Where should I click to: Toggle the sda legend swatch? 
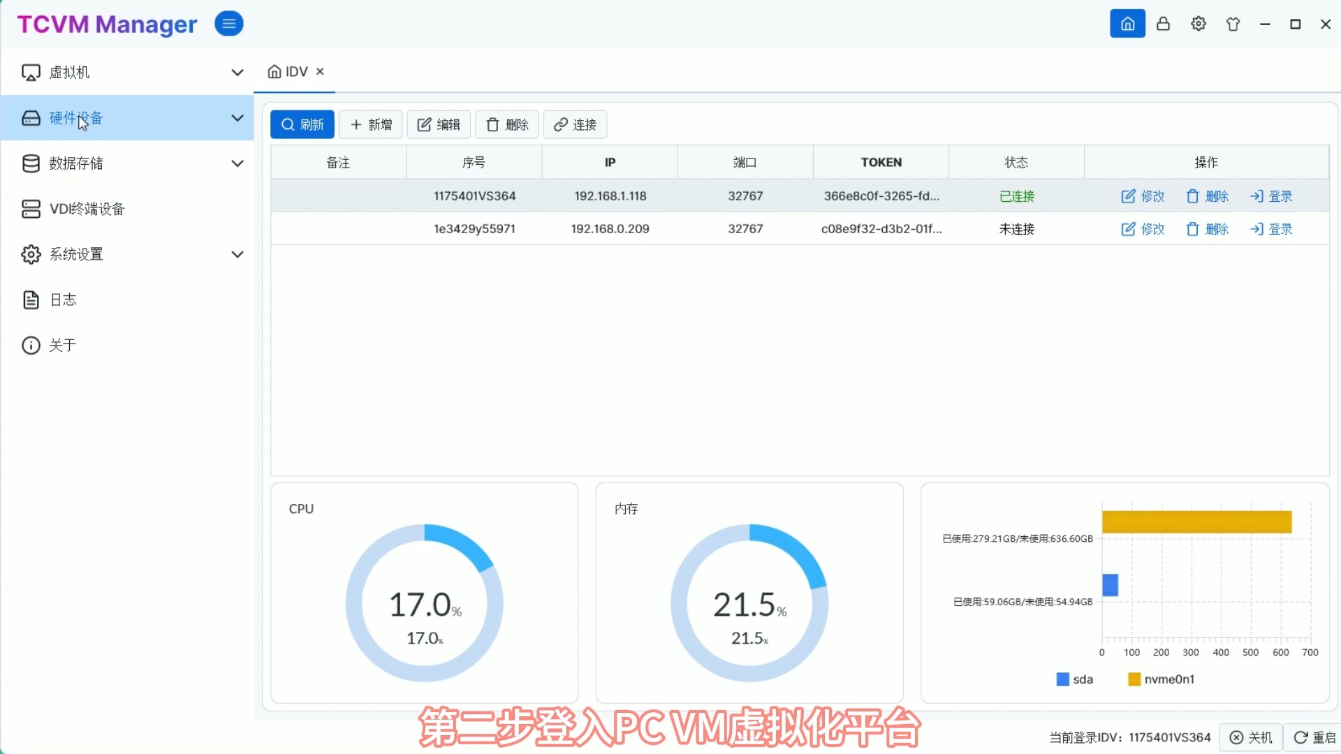[1063, 679]
